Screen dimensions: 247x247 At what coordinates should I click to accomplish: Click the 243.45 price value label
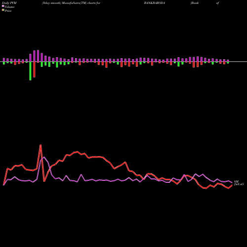tap(239, 184)
